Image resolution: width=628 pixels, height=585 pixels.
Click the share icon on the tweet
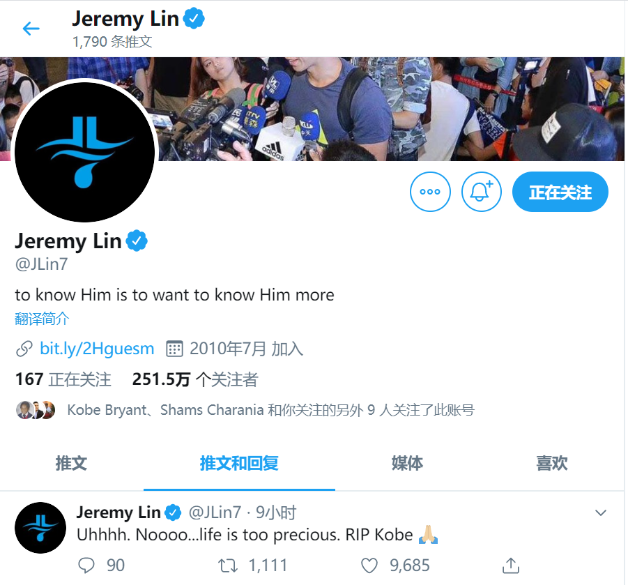pos(511,565)
